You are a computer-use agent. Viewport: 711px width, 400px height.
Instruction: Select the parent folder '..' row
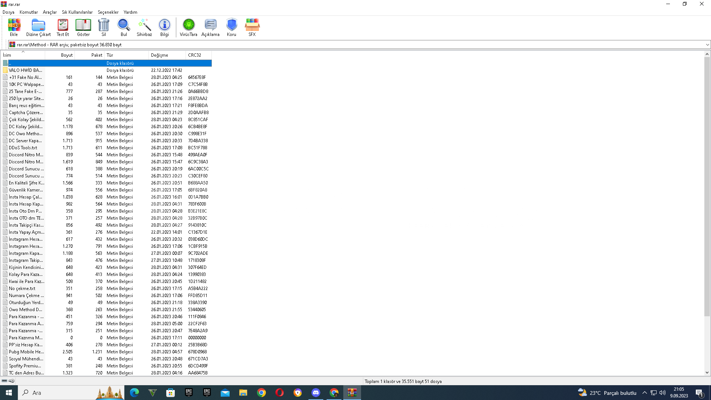click(107, 63)
